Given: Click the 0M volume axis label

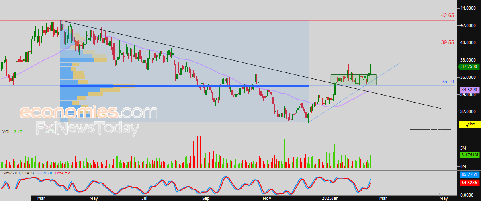Looking at the screenshot, I should pos(463,166).
